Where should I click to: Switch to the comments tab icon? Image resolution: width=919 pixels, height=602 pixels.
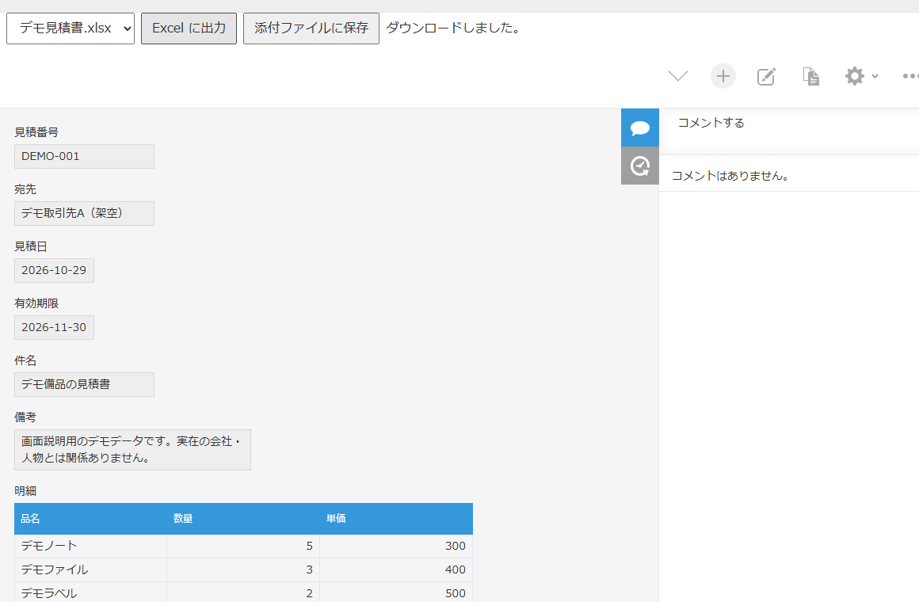[x=640, y=128]
